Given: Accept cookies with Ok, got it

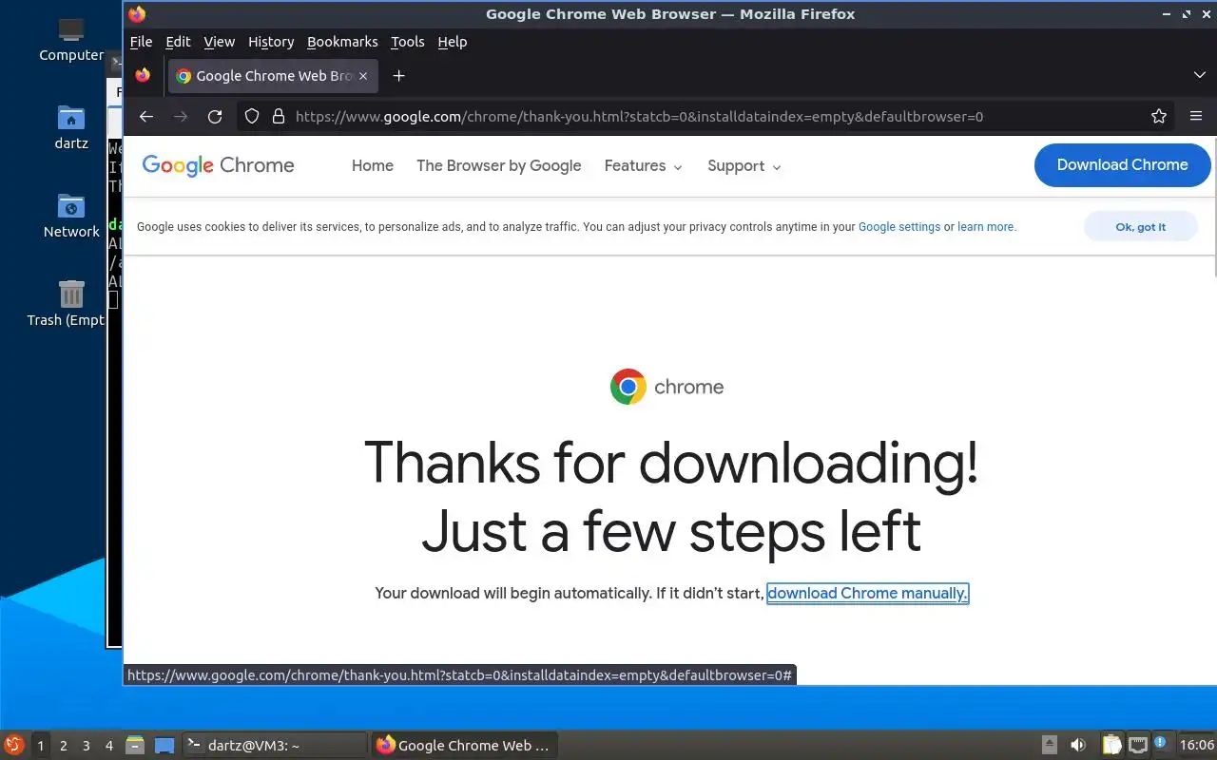Looking at the screenshot, I should tap(1140, 227).
